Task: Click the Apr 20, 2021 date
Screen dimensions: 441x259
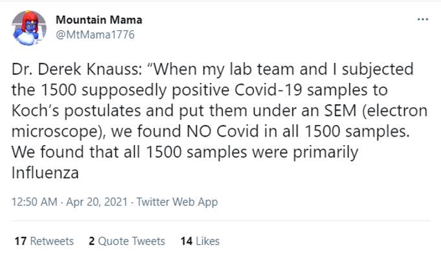Action: tap(92, 202)
